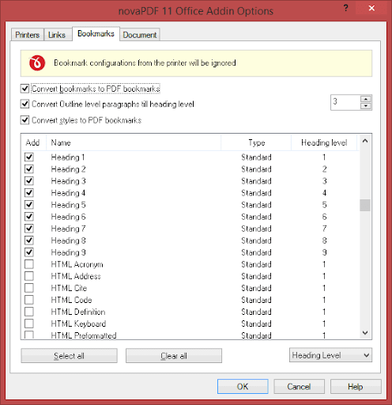This screenshot has width=392, height=405.
Task: Check the HTML Cite Add checkbox
Action: (x=29, y=288)
